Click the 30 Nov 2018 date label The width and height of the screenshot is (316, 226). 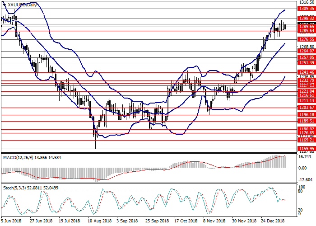click(245, 221)
